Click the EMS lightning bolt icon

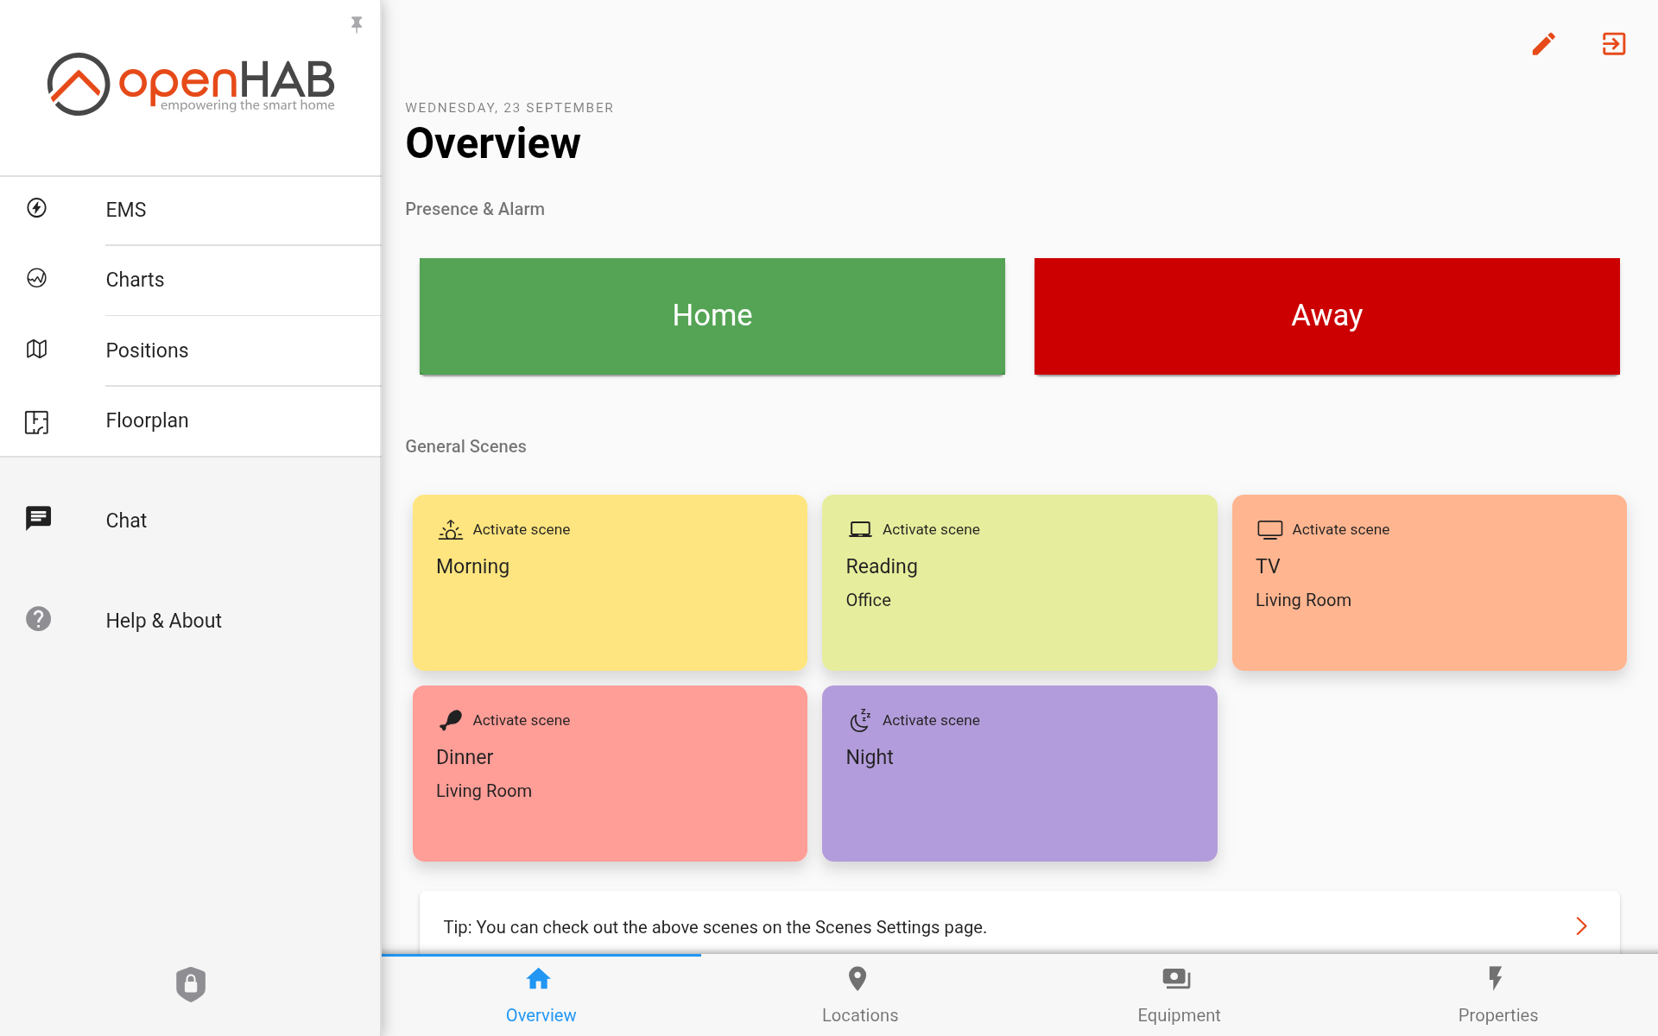[36, 208]
